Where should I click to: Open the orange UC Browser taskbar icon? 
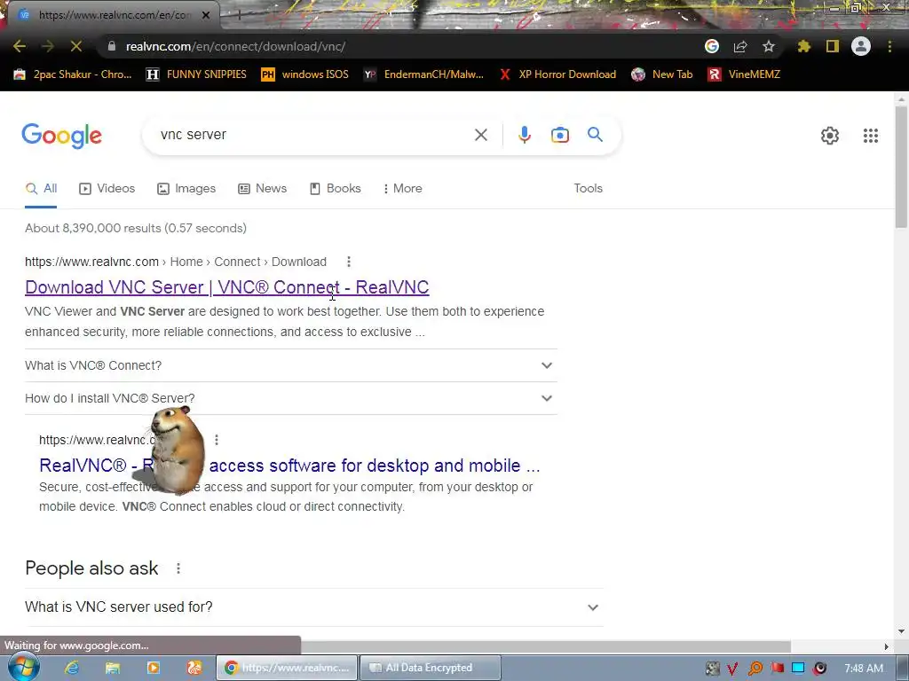(194, 668)
